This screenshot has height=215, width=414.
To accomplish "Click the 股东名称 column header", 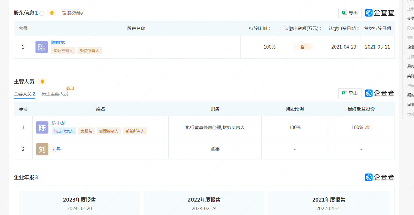I will click(x=136, y=28).
